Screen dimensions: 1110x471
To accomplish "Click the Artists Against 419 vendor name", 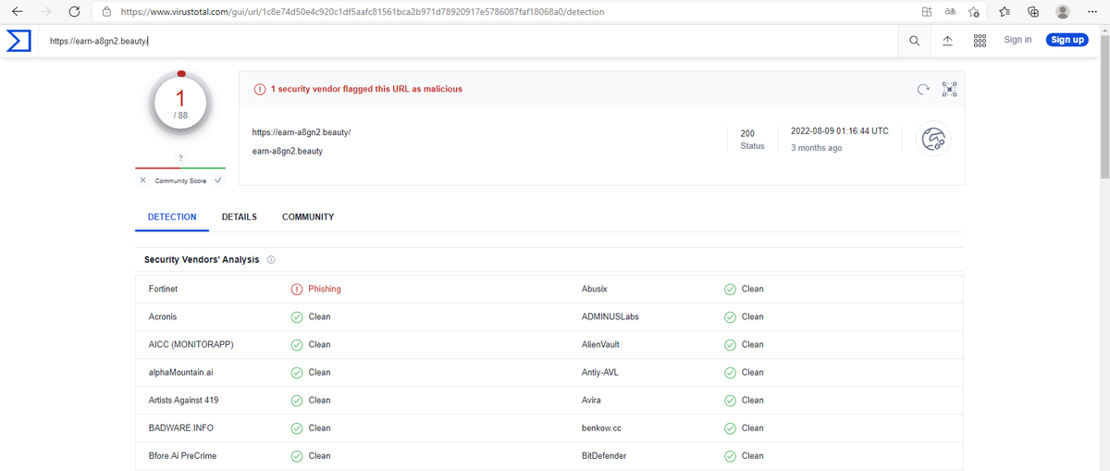I will 183,400.
